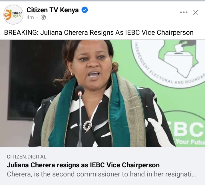The width and height of the screenshot is (205, 185).
Task: Click the jeweled brooch on the blouse
Action: click(87, 126)
